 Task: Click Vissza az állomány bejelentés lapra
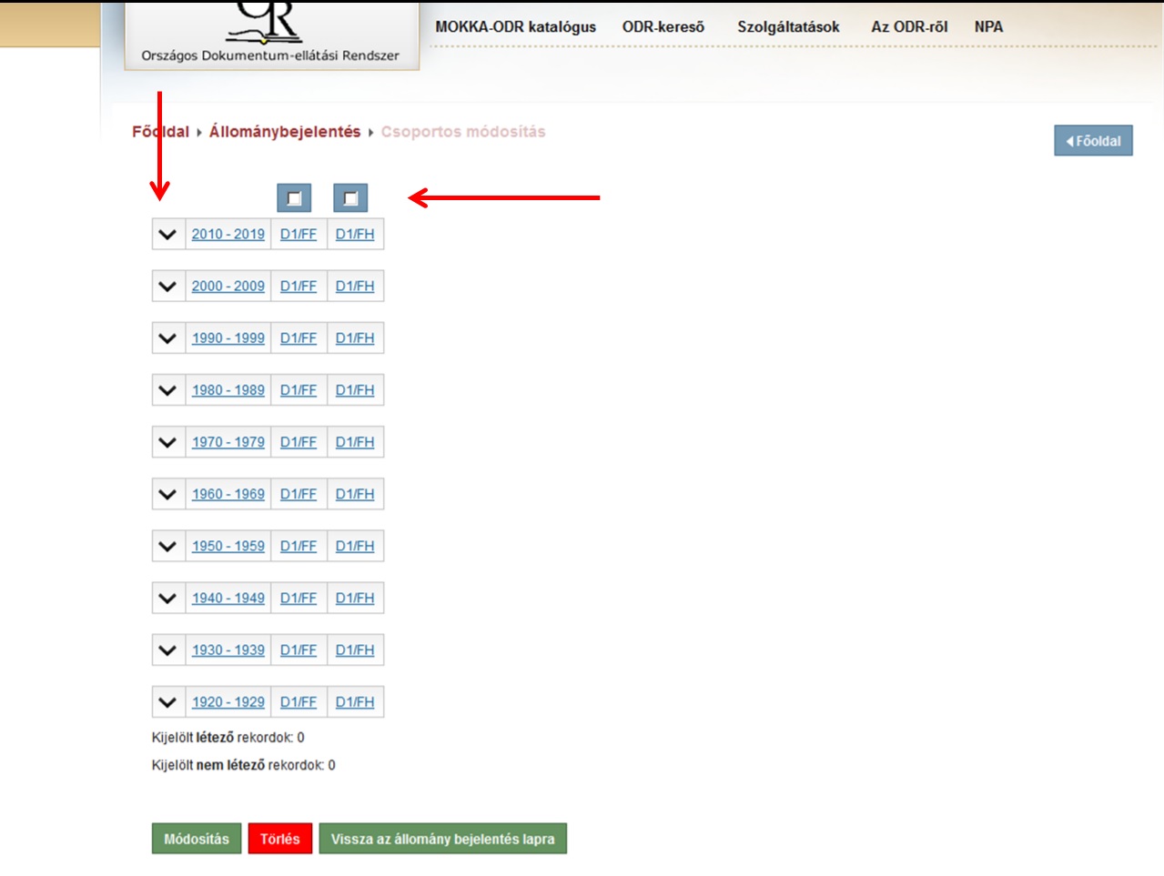[442, 839]
